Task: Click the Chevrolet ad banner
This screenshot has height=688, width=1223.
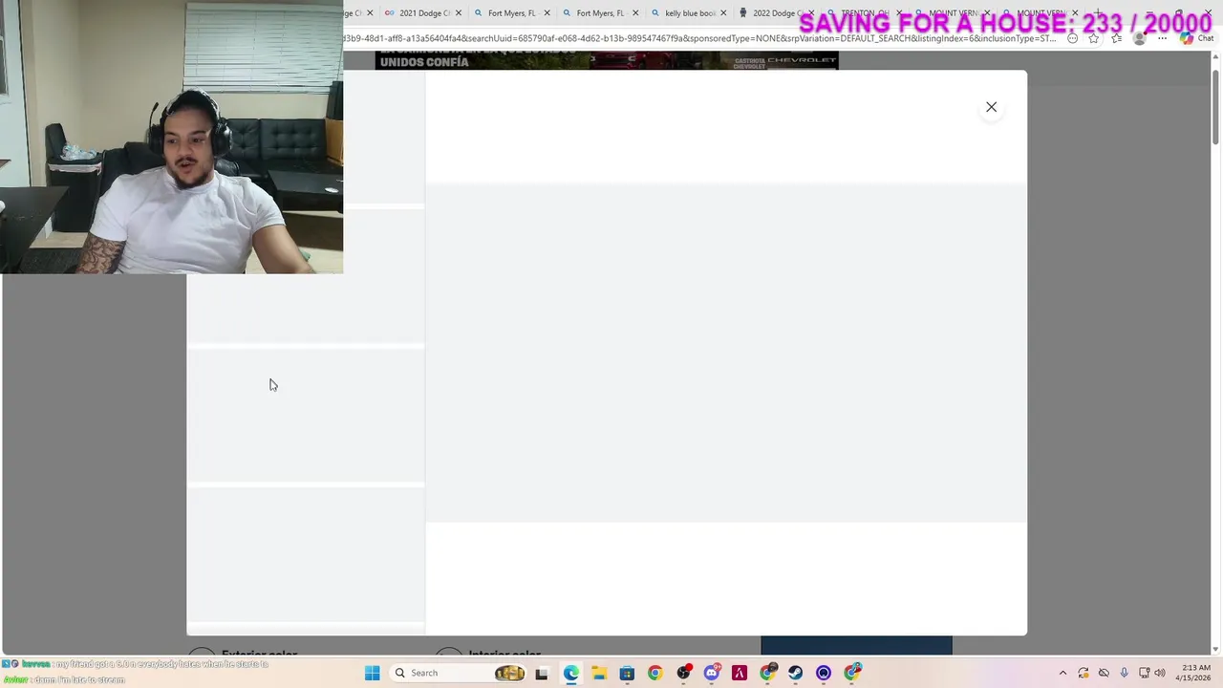Action: click(x=607, y=60)
